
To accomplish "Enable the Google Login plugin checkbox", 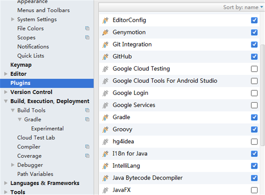I will click(254, 93).
